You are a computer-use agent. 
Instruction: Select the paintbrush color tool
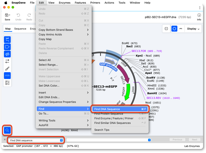[7, 68]
